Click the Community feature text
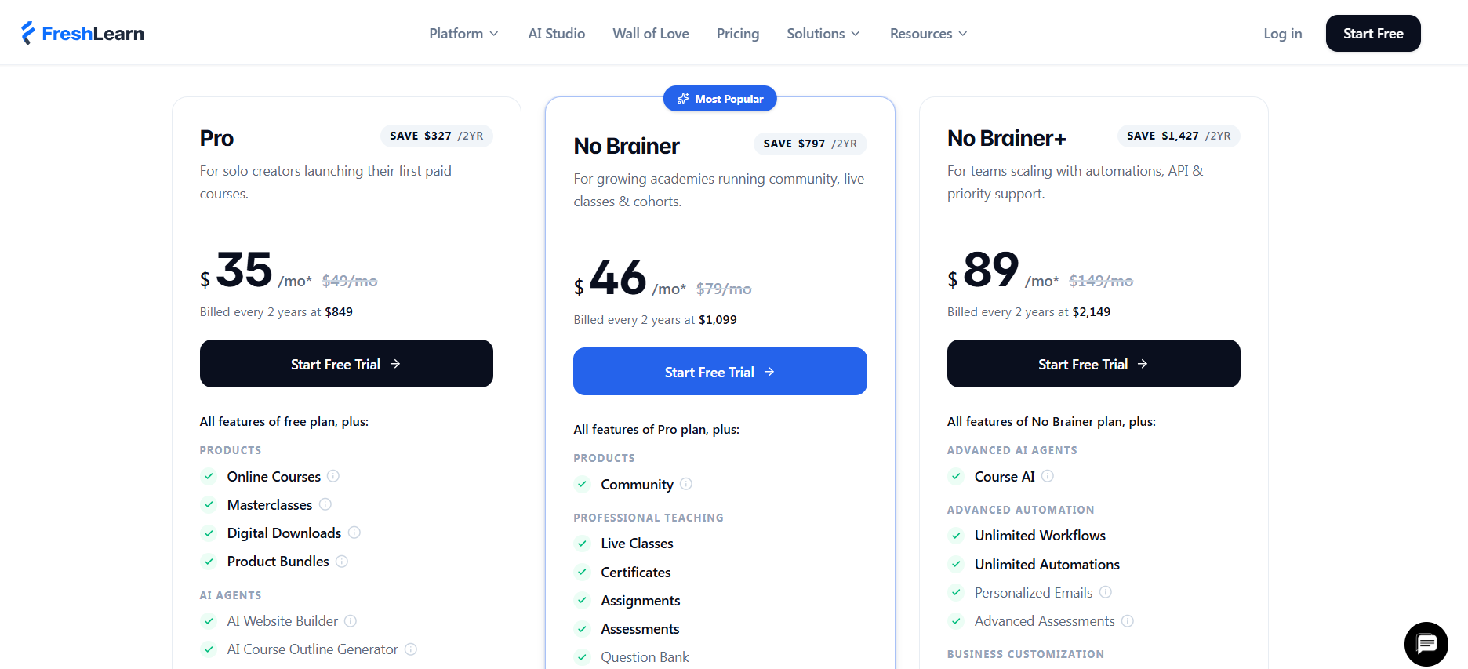1468x669 pixels. [637, 485]
